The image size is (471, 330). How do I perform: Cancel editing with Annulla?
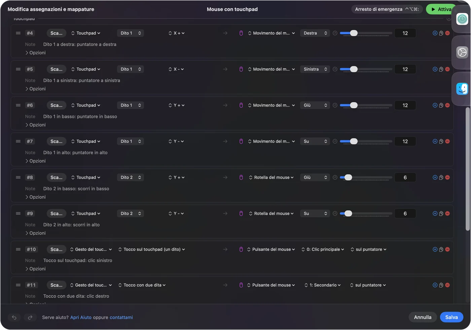coord(423,317)
